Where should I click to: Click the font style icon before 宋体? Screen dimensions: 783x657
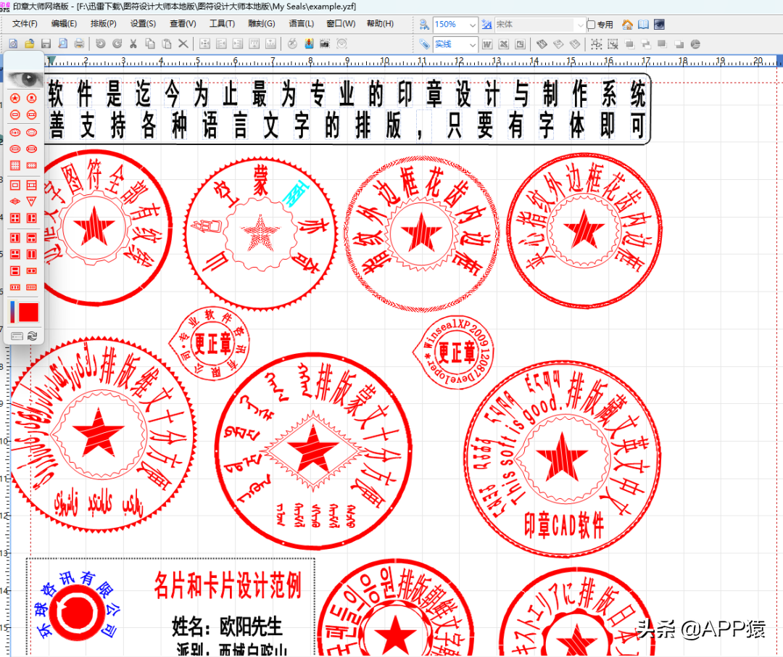(x=487, y=24)
